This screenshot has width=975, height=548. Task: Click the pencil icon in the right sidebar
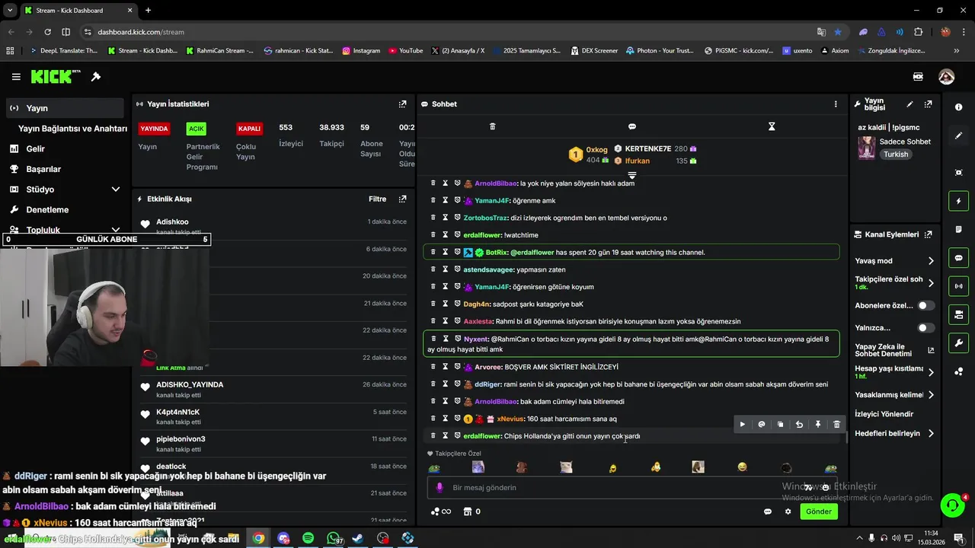click(x=958, y=135)
